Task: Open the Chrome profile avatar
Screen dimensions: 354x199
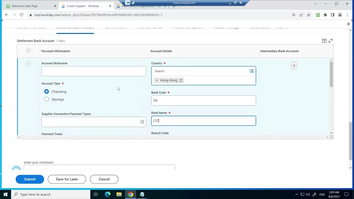Action: tap(340, 15)
